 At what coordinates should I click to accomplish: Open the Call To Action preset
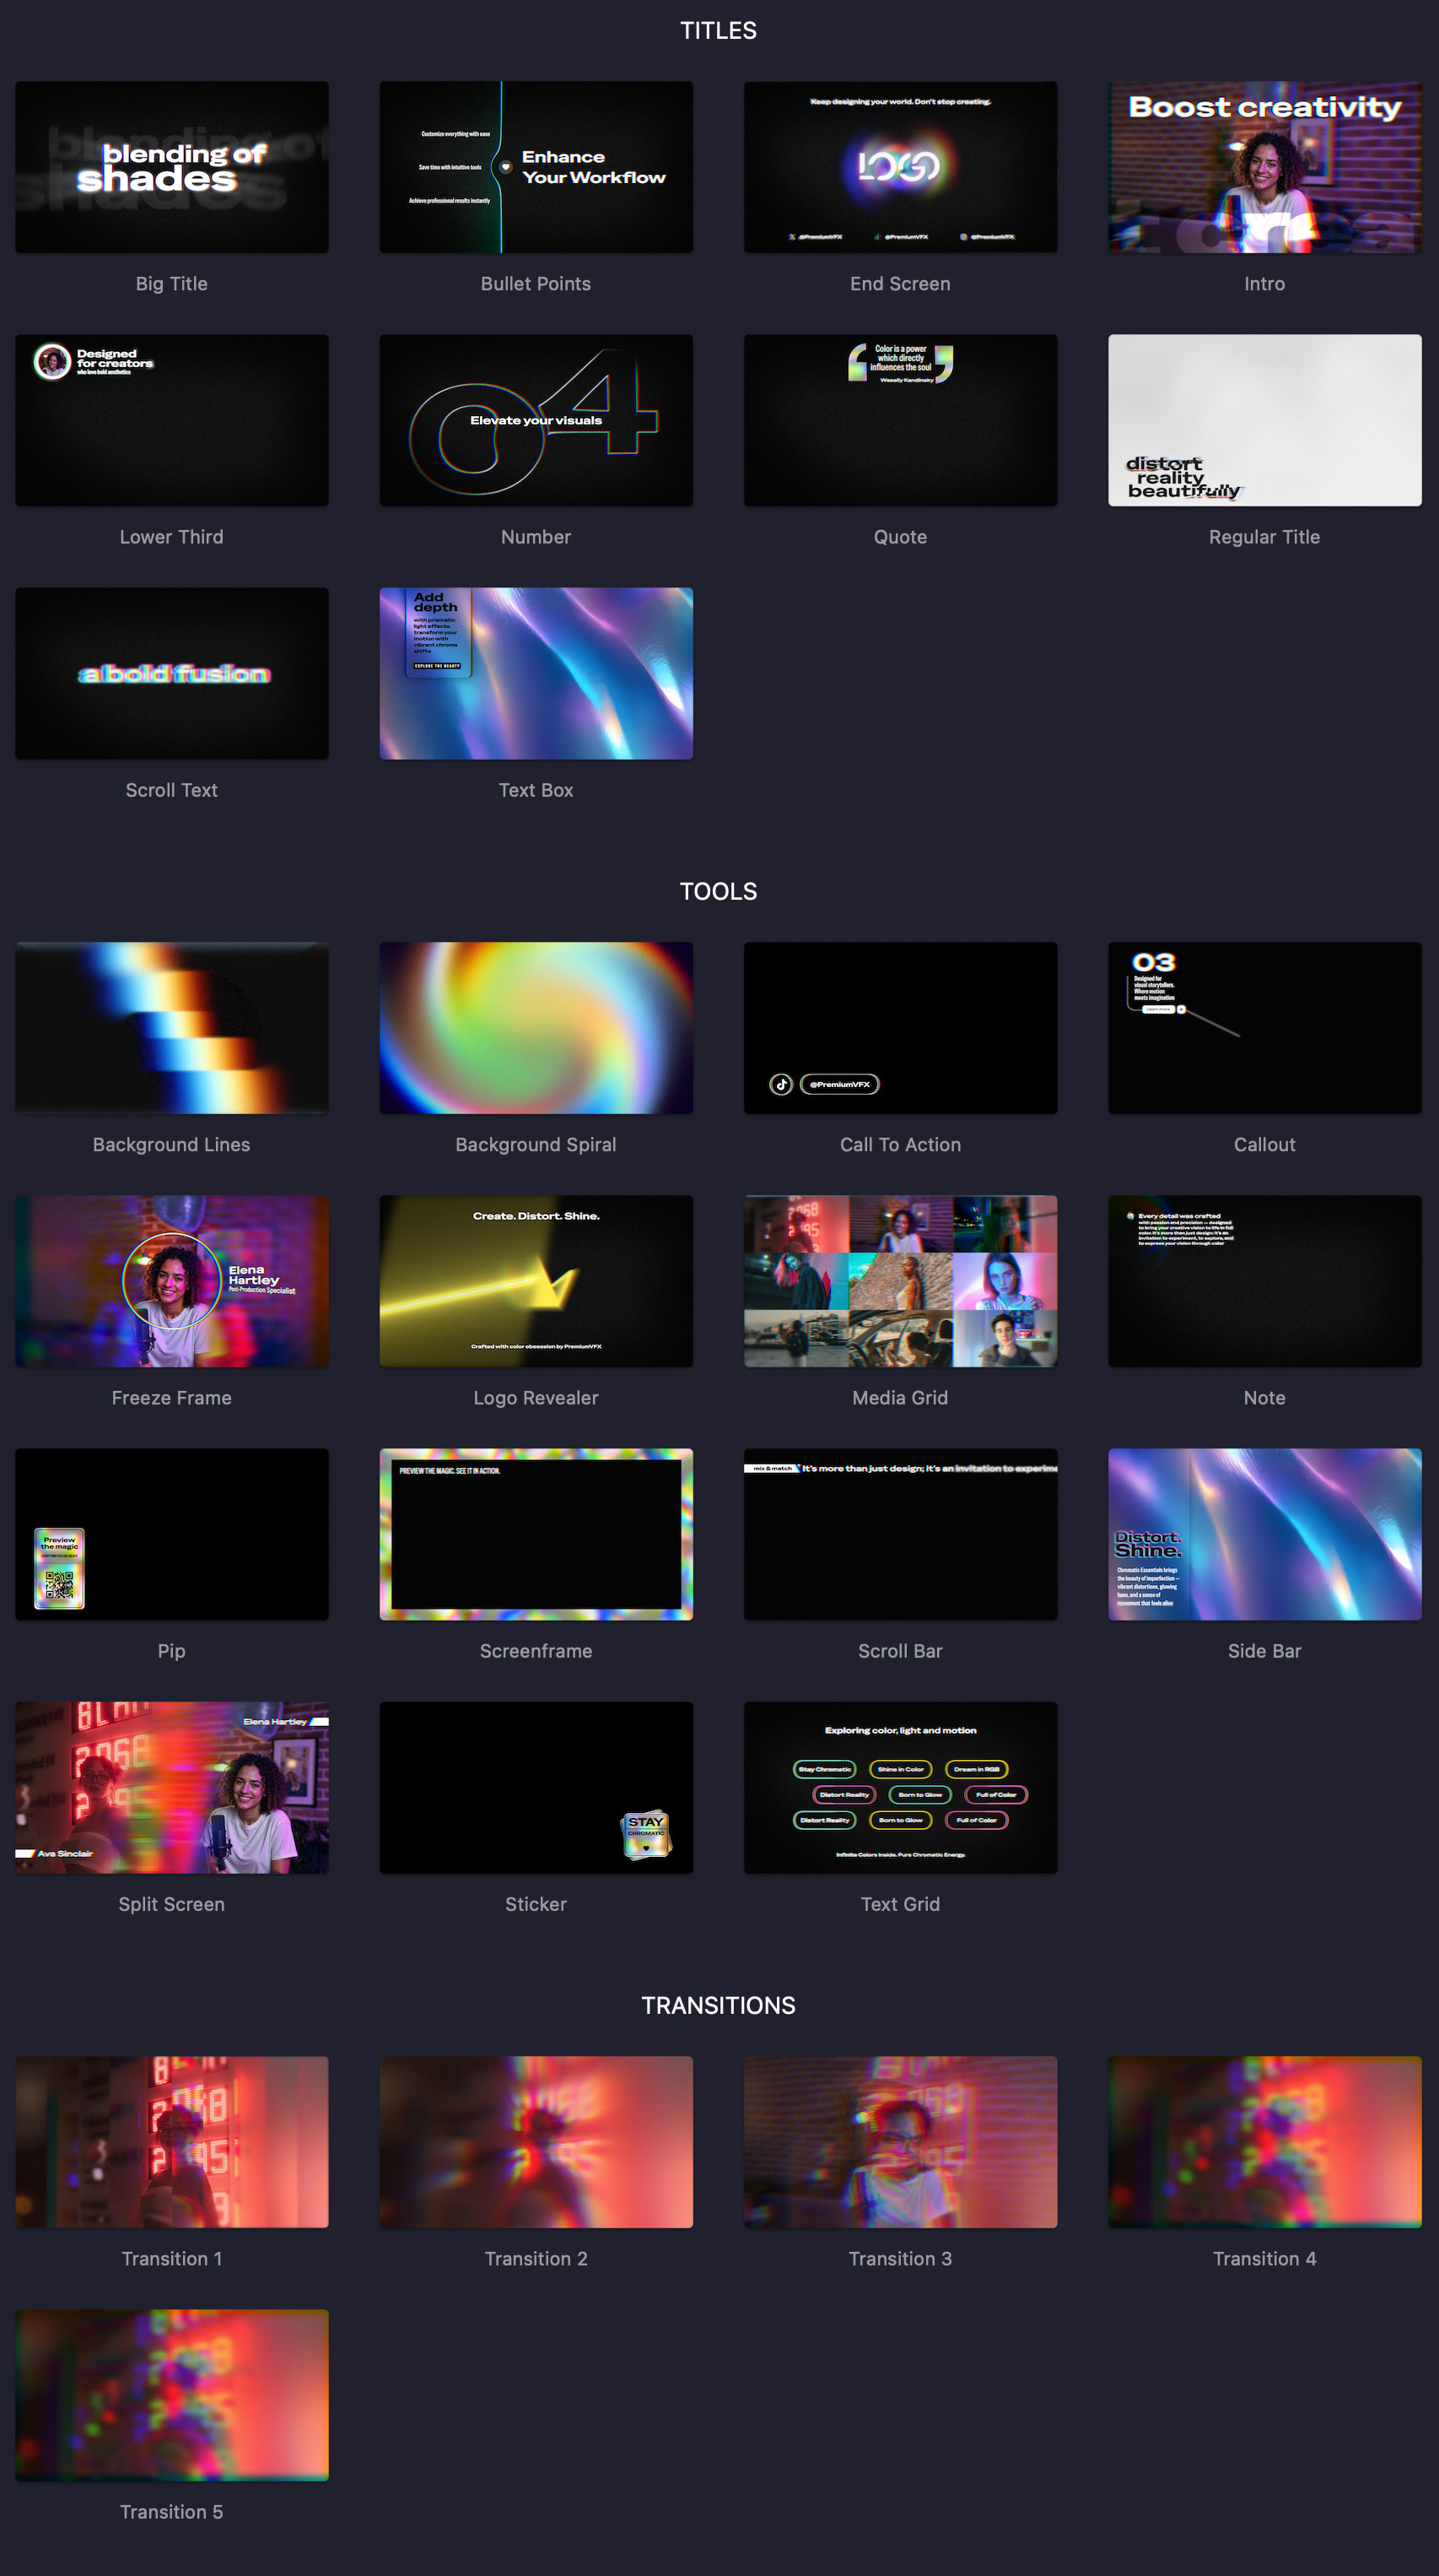pos(899,1027)
